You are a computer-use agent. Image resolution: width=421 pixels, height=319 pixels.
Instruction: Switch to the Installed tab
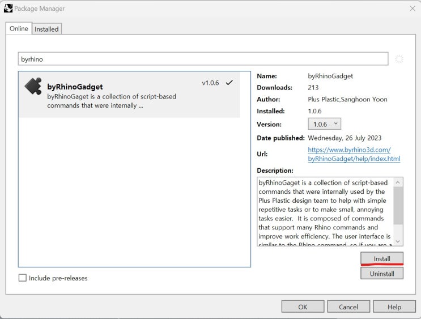click(46, 29)
